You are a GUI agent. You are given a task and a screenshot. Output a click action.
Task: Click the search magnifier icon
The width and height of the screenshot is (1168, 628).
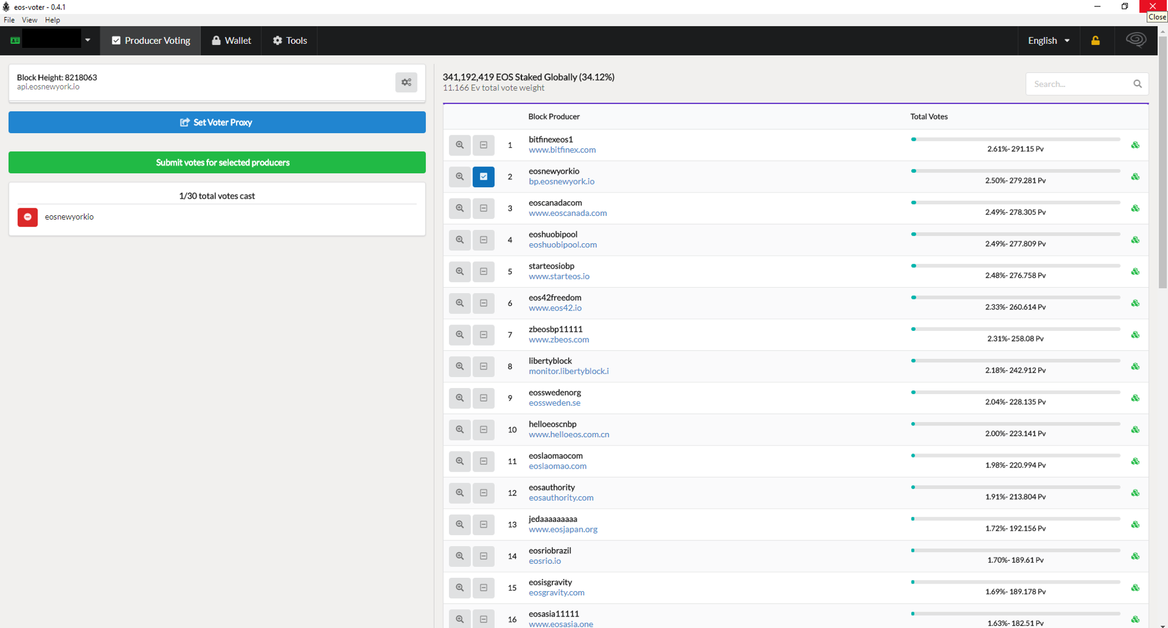pos(1138,84)
